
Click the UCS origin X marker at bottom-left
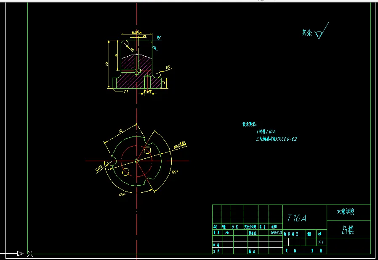30,254
